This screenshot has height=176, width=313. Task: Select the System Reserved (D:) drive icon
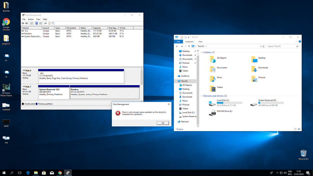click(x=253, y=104)
